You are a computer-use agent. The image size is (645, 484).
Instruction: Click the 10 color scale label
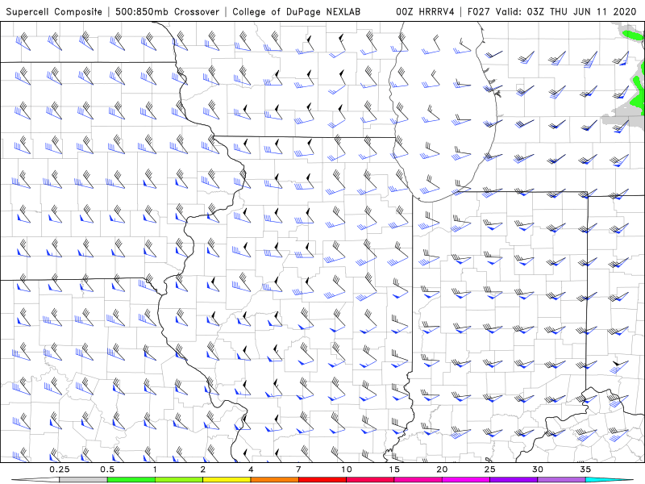click(x=347, y=469)
